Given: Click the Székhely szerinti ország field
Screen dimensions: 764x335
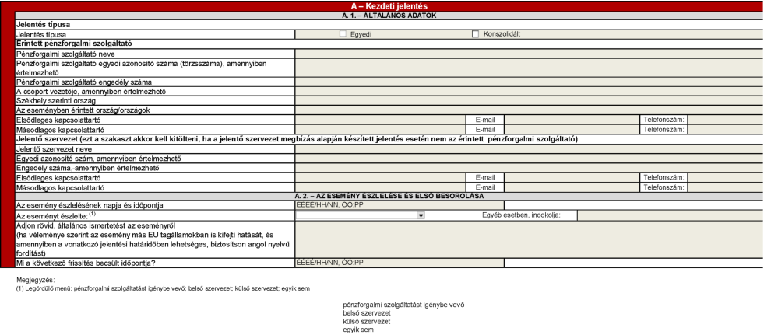Looking at the screenshot, I should [x=529, y=100].
